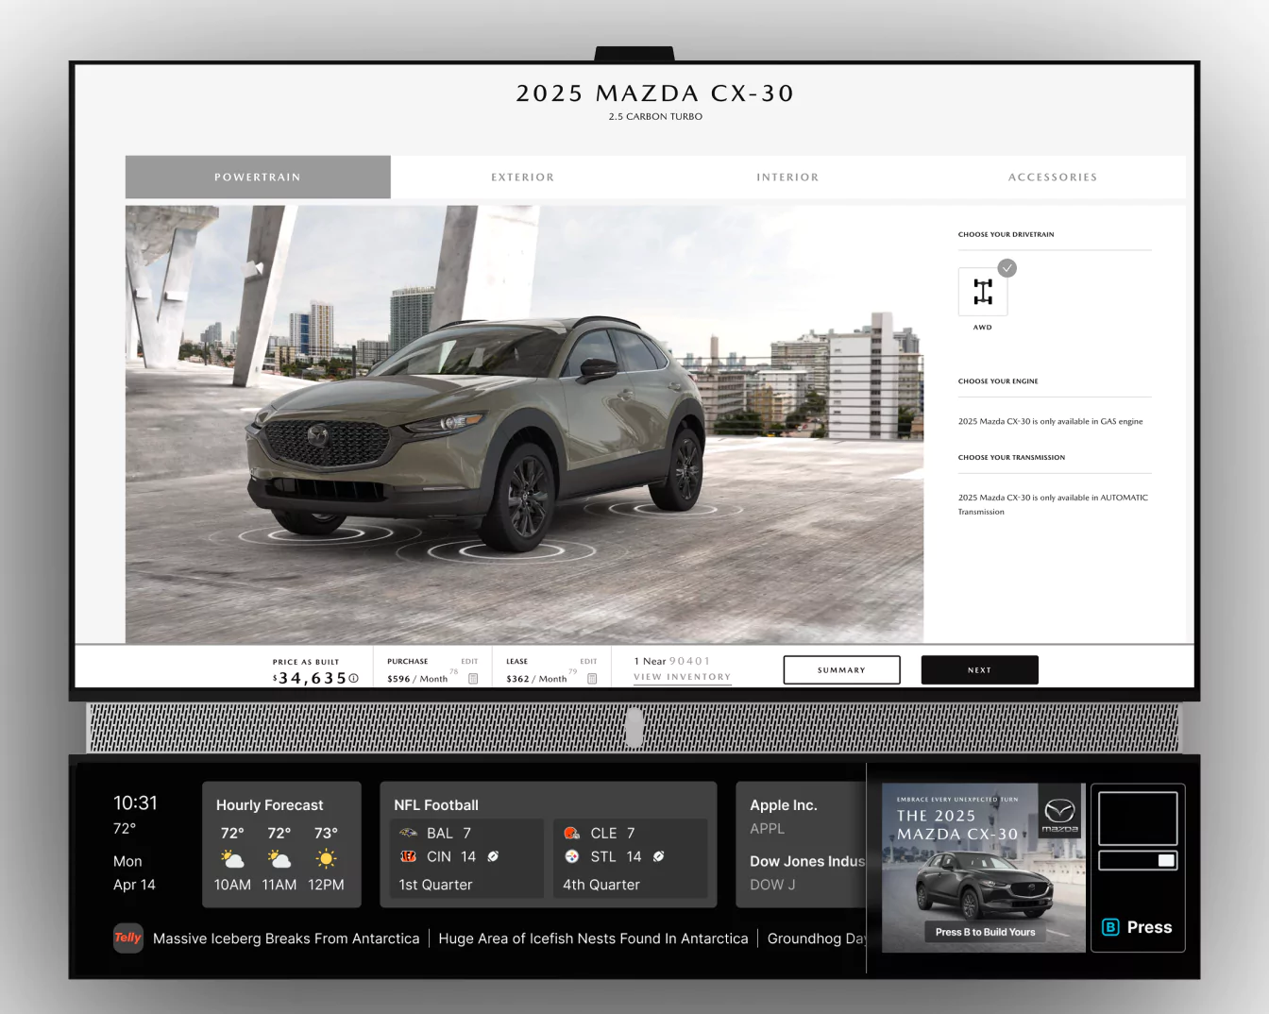Screen dimensions: 1269x1014
Task: Open the Apple Inc. stock entry
Action: click(x=784, y=816)
